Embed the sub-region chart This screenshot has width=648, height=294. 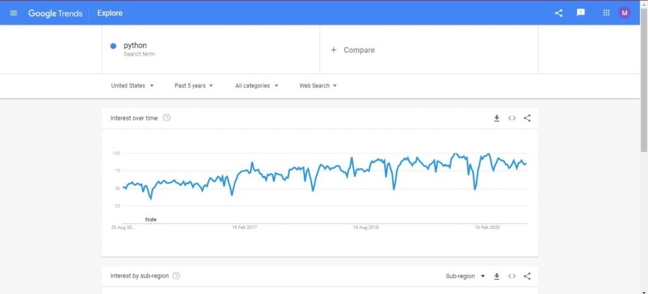[512, 276]
